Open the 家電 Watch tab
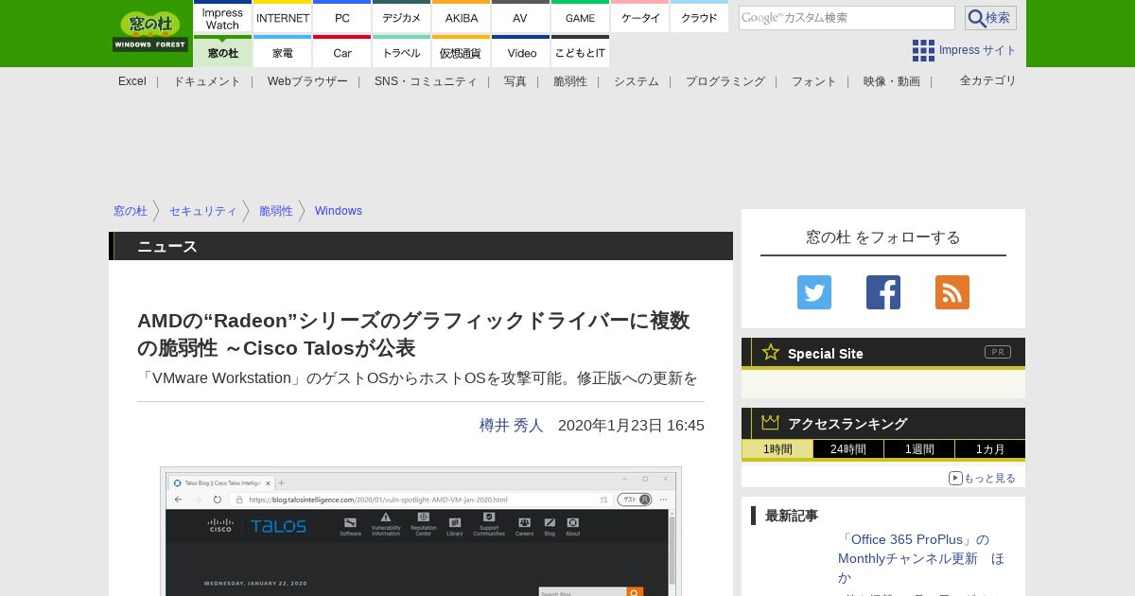Screen dimensions: 1135x596 point(283,52)
